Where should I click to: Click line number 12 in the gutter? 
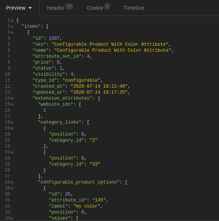[7, 86]
